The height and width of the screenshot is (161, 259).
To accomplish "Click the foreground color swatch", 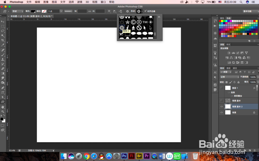I will pos(2,119).
